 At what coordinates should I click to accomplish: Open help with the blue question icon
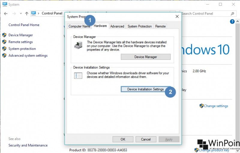(x=232, y=22)
